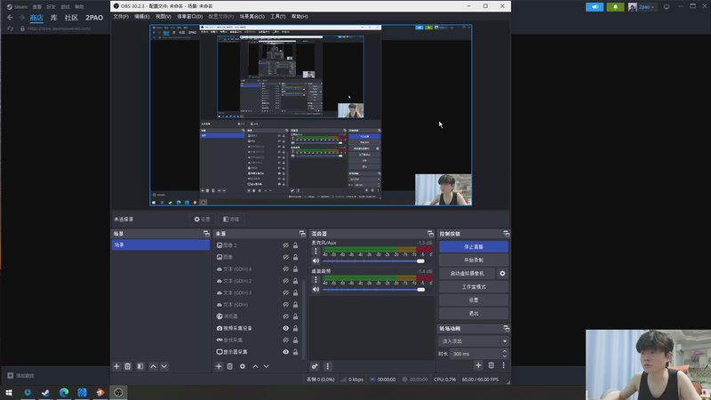Undock the 场景 panel icon

(x=206, y=234)
